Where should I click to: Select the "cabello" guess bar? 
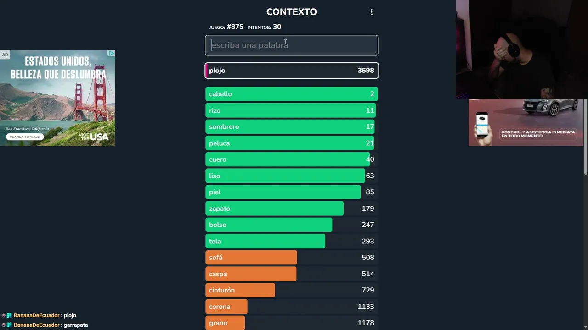click(x=292, y=94)
